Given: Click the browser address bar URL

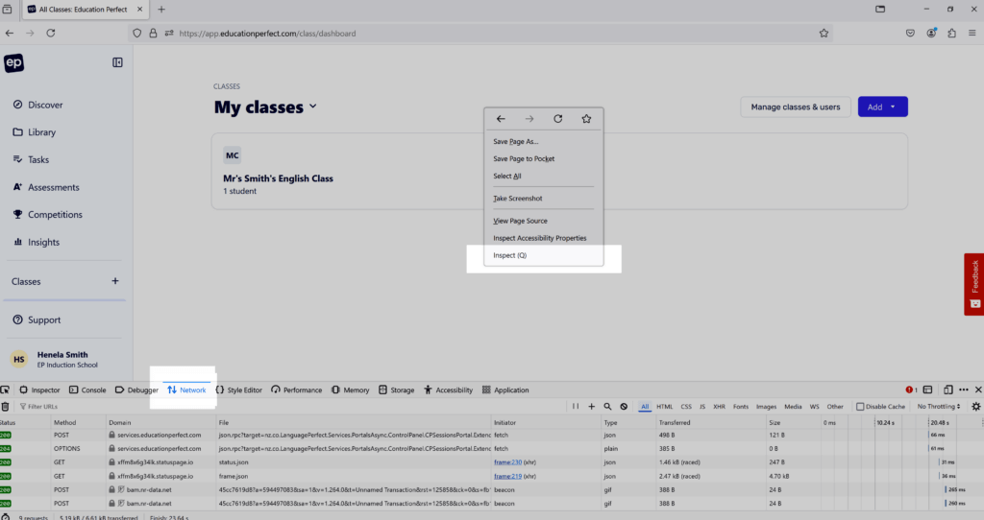Looking at the screenshot, I should coord(267,34).
